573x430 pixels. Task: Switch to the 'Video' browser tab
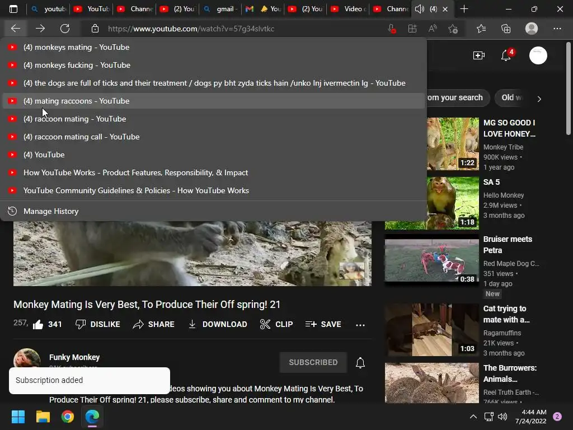point(348,9)
